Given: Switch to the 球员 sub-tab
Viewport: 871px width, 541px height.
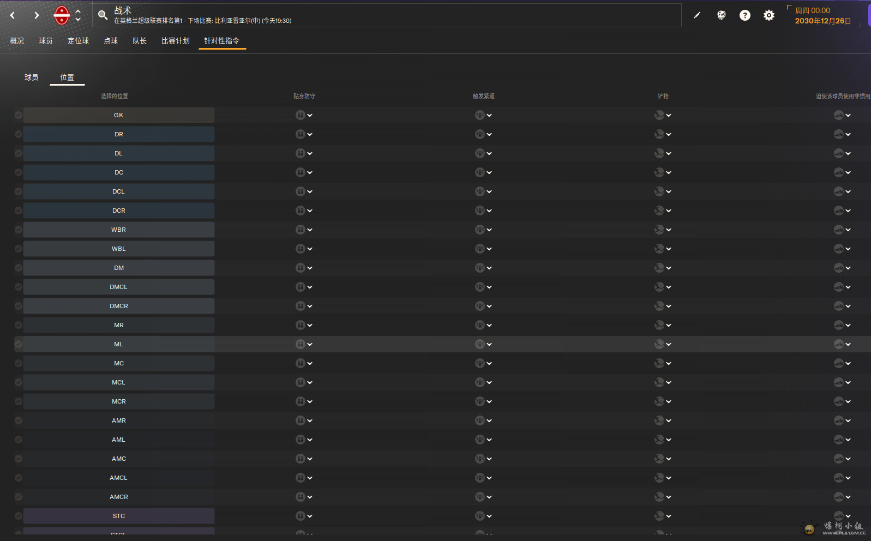Looking at the screenshot, I should 32,77.
